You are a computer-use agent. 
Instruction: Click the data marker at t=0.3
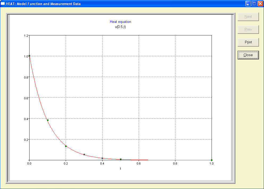point(84,154)
